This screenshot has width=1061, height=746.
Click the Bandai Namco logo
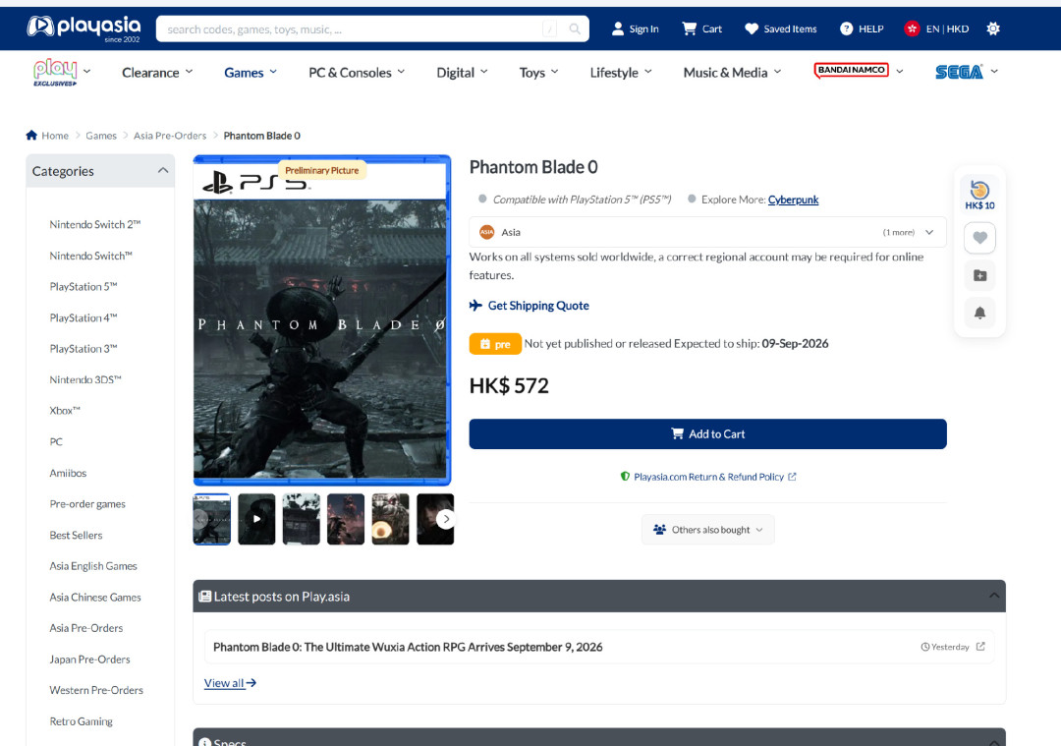(851, 71)
